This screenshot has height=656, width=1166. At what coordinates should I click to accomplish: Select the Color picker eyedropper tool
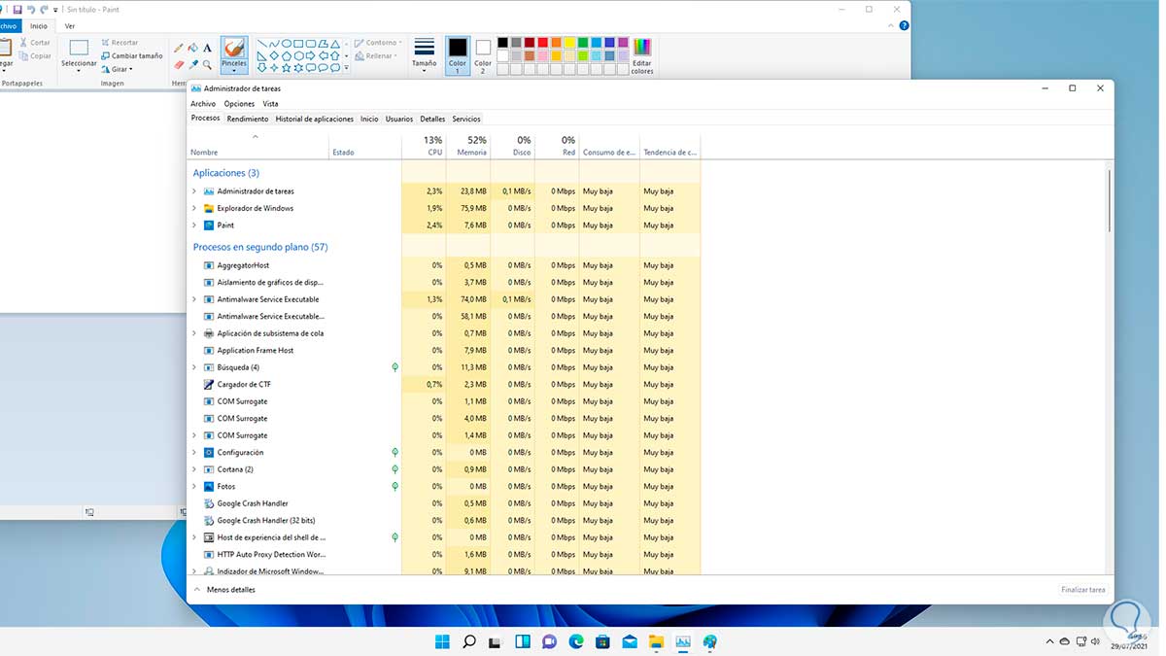tap(192, 64)
